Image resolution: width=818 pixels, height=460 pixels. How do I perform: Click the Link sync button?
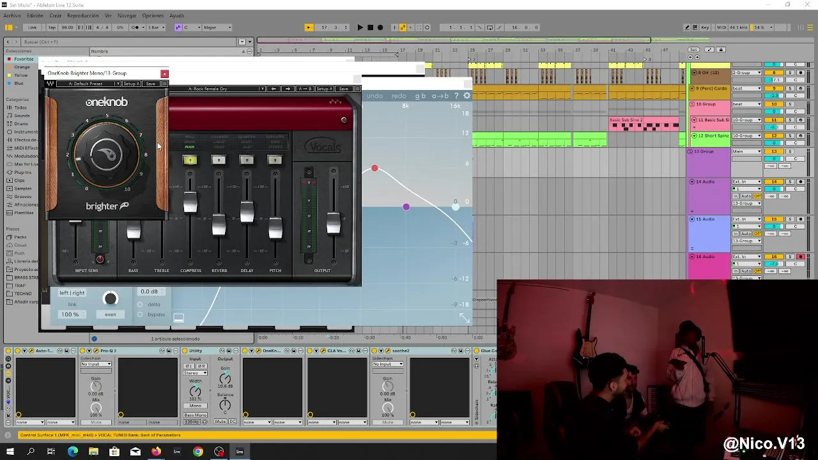(32, 27)
